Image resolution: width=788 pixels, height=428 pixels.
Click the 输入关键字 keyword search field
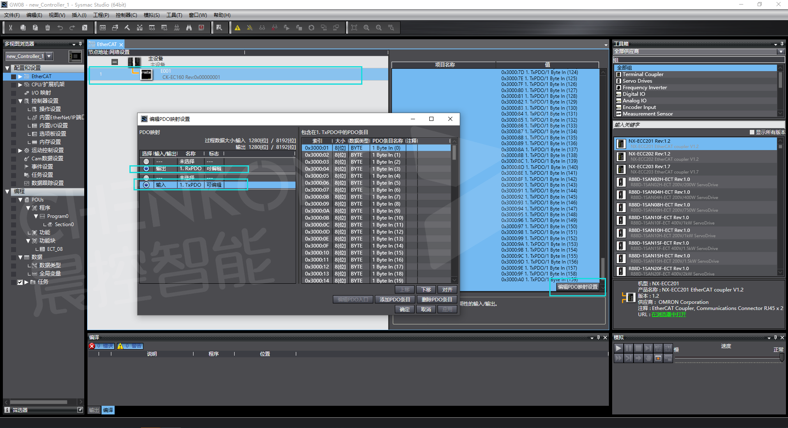pyautogui.click(x=698, y=125)
